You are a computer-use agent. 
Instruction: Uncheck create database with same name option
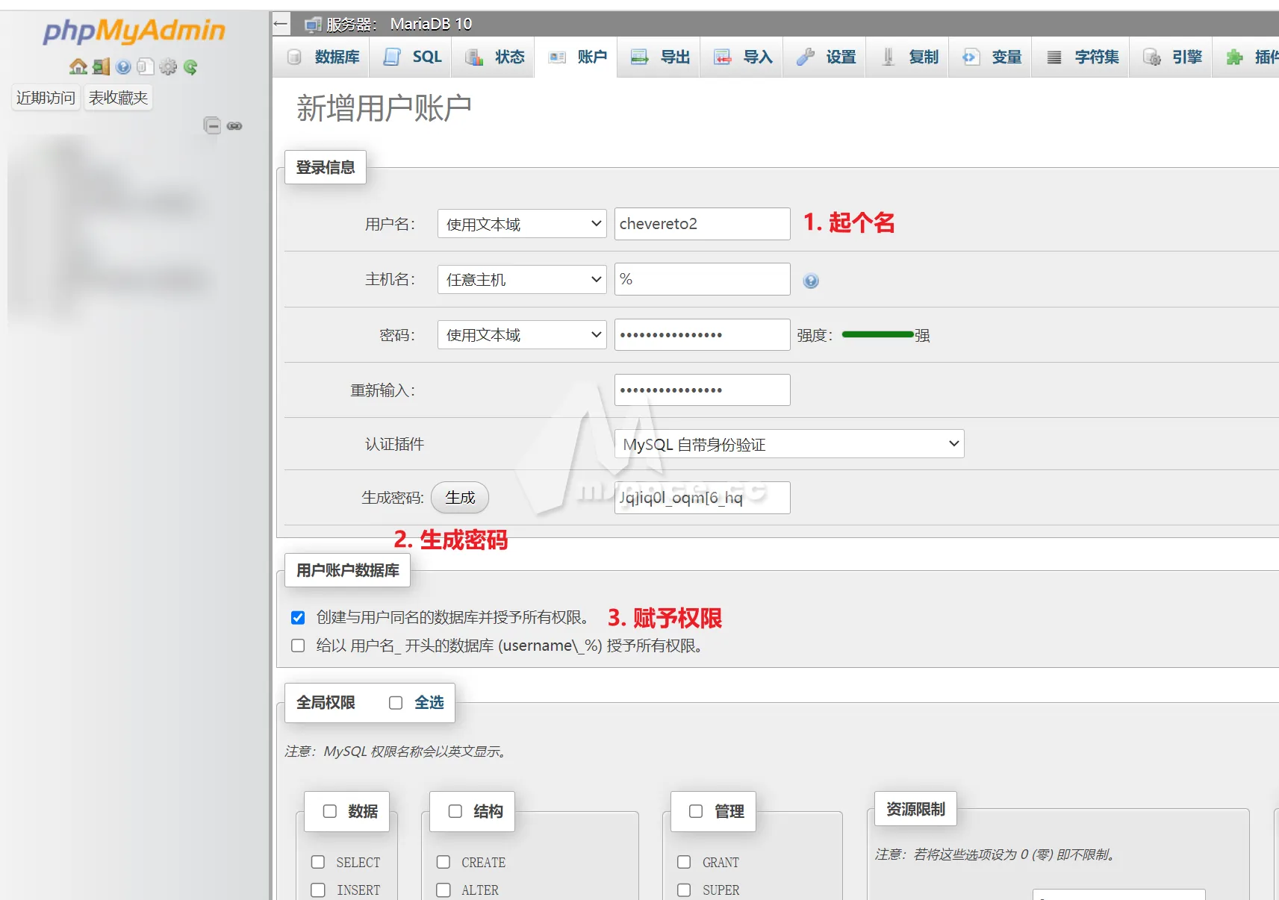coord(298,617)
